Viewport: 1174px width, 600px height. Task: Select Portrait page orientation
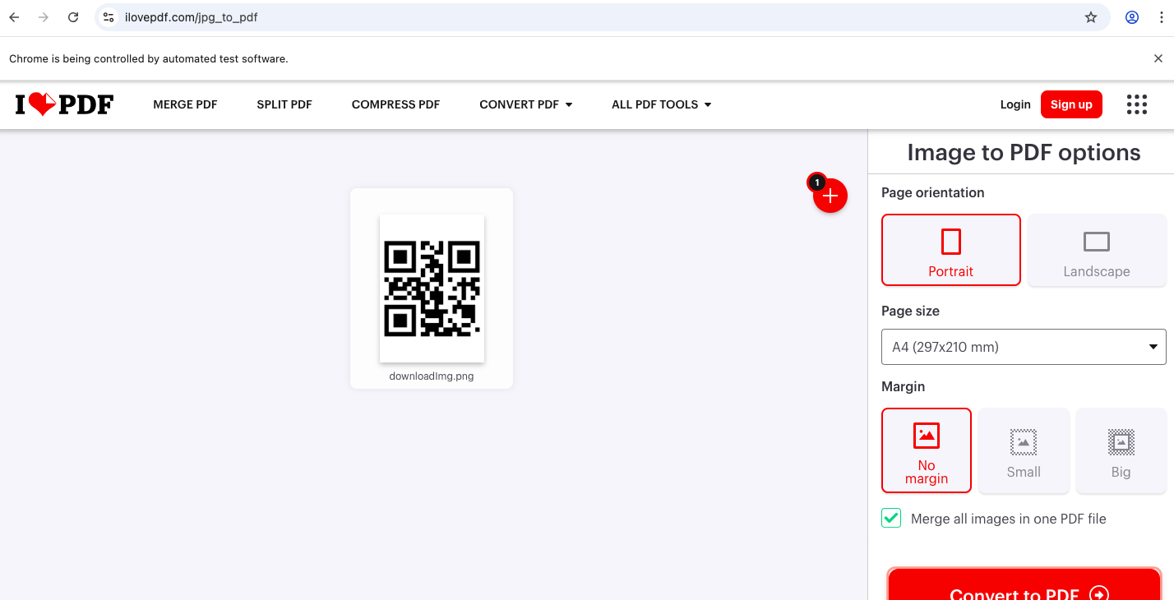point(951,250)
